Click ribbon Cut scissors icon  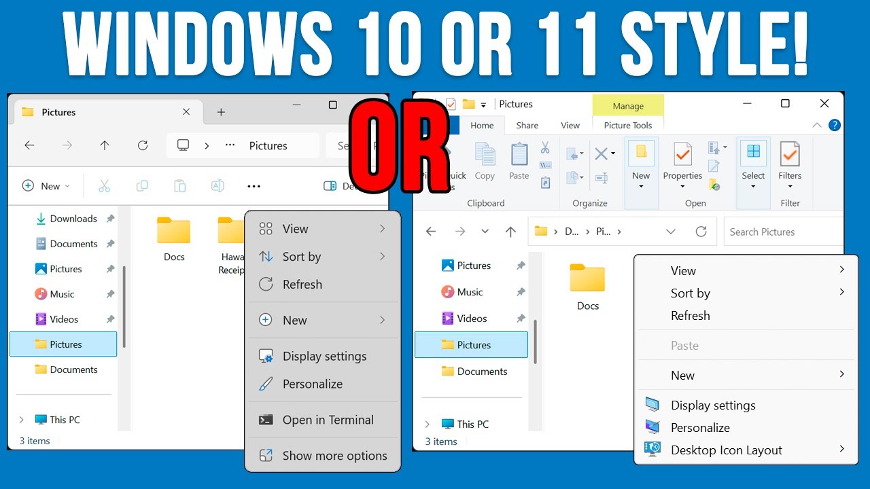545,147
